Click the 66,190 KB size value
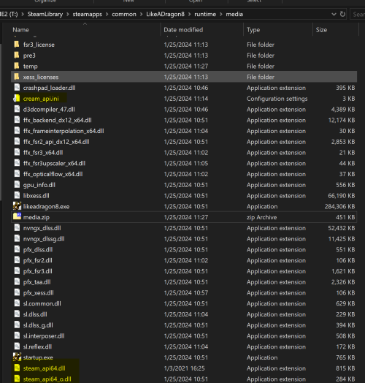The height and width of the screenshot is (383, 365). 342,196
